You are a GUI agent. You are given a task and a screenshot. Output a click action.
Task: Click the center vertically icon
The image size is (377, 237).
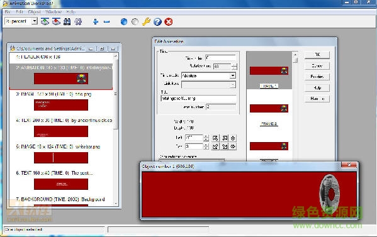pos(233,138)
